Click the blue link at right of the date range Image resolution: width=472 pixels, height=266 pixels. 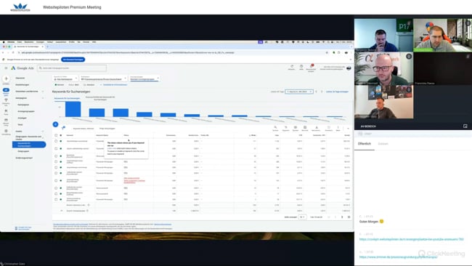pyautogui.click(x=337, y=92)
